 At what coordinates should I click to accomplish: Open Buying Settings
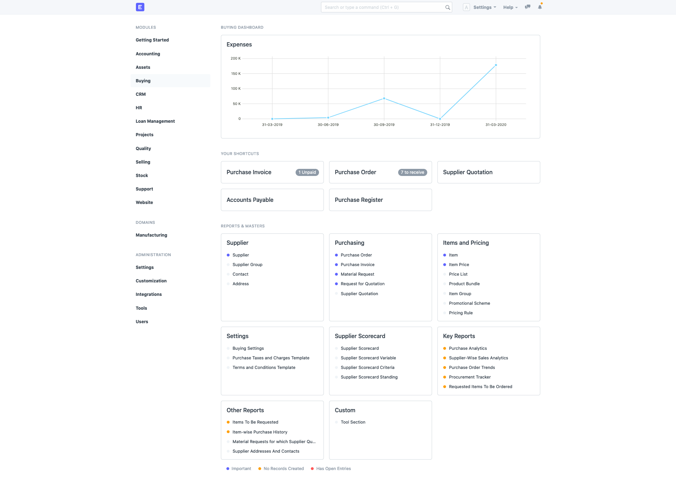click(248, 348)
